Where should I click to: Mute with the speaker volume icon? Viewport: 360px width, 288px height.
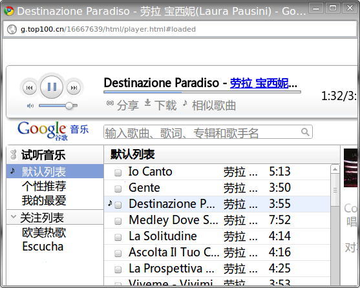(x=30, y=106)
